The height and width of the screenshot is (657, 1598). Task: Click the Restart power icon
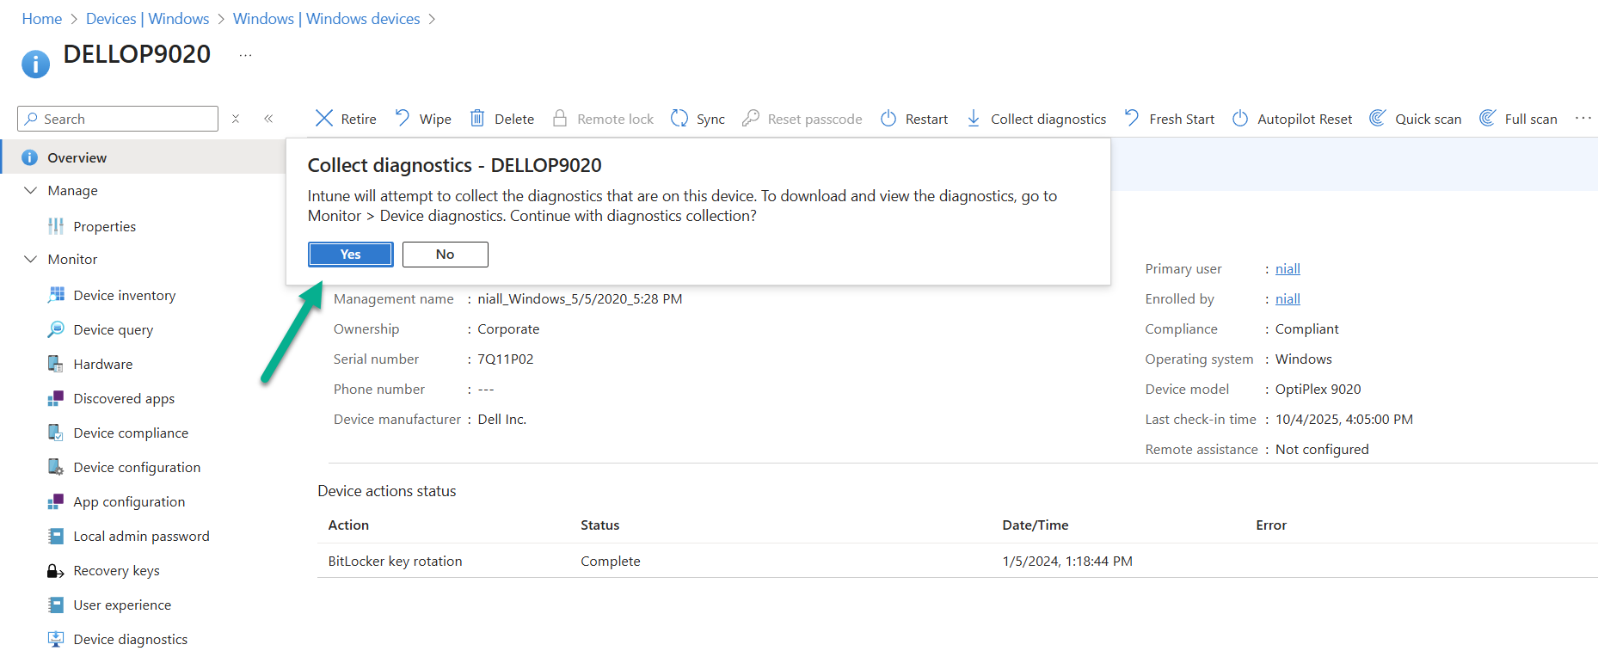(x=888, y=119)
